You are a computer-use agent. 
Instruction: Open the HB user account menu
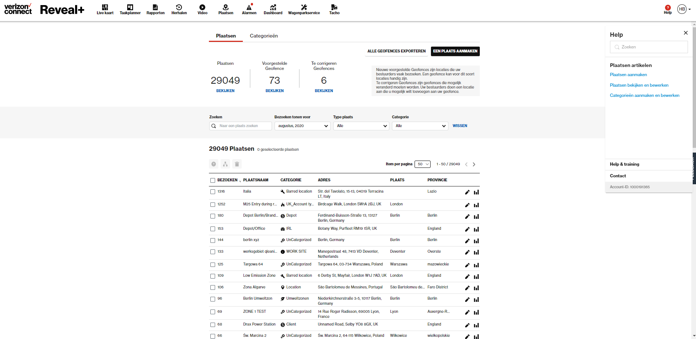coord(684,9)
